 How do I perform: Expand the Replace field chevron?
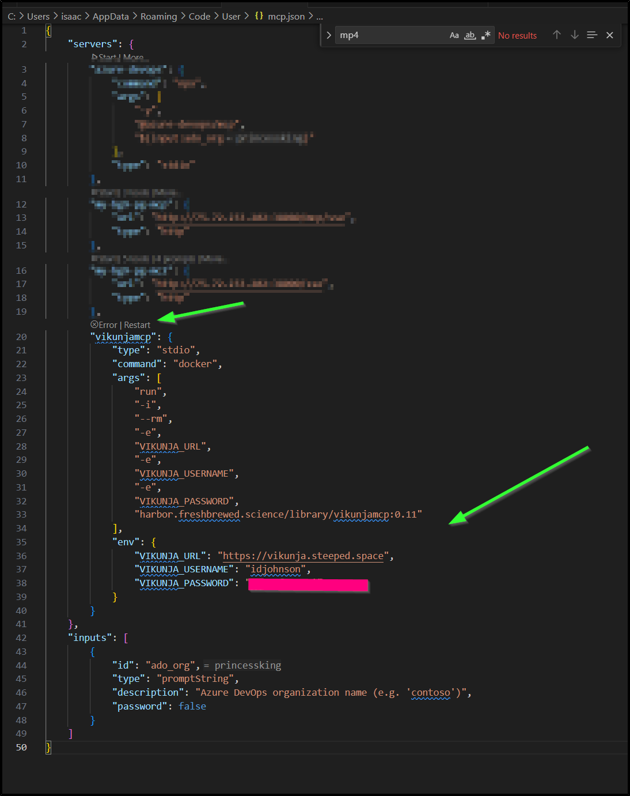tap(329, 35)
